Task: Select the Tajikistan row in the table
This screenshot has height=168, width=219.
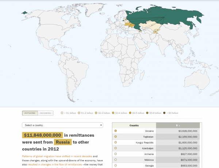Action: 156,137
